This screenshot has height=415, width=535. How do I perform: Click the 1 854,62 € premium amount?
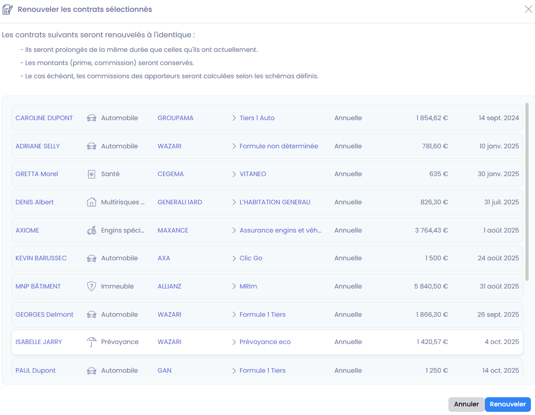click(432, 118)
